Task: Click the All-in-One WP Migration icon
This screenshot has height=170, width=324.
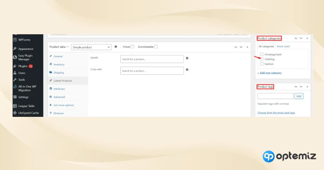Action: [15, 87]
